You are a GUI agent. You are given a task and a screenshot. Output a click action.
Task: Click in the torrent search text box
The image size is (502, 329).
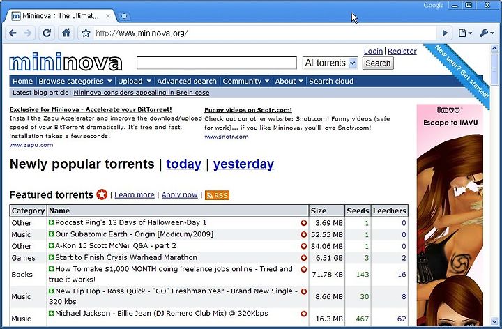coord(217,63)
